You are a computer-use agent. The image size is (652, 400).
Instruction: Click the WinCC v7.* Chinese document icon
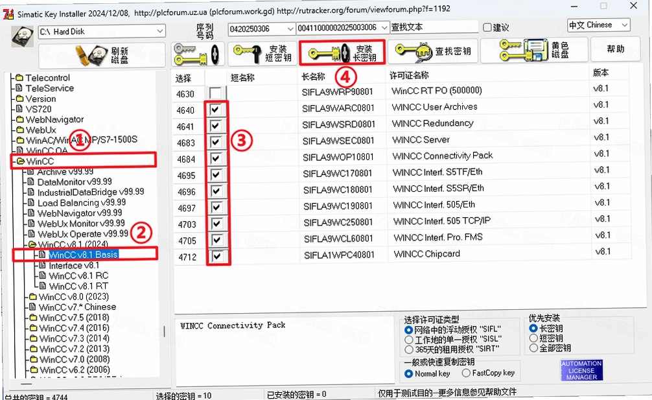33,307
